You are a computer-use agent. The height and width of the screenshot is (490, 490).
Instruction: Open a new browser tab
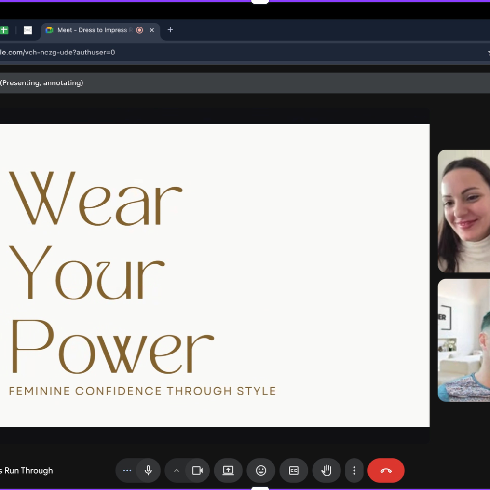(170, 30)
